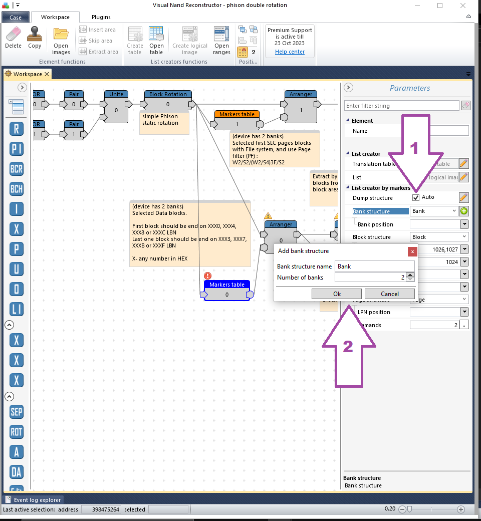Collapse the Parameters panel arrow
Viewport: 481px width, 521px height.
point(348,87)
